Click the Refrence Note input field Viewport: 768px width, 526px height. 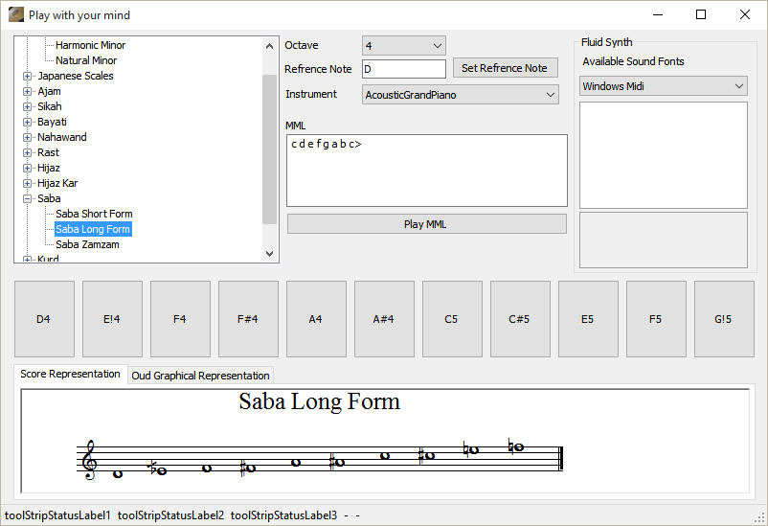coord(404,69)
